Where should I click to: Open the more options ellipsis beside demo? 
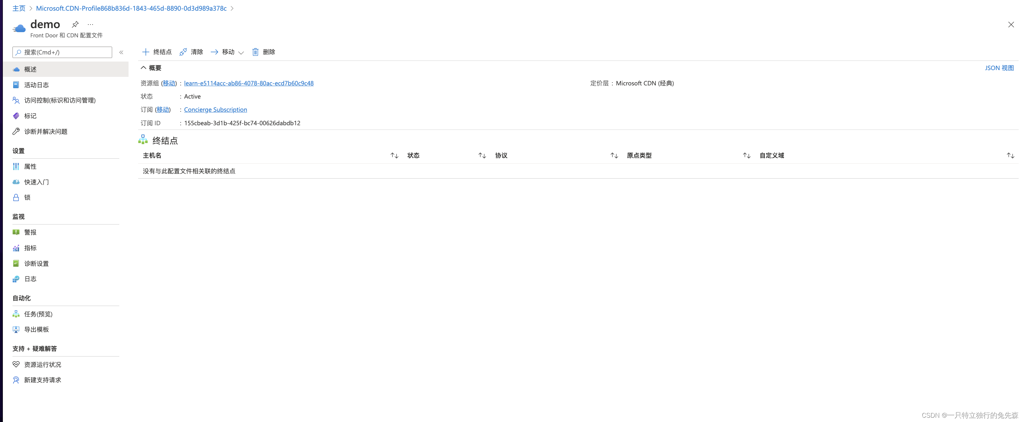point(91,24)
